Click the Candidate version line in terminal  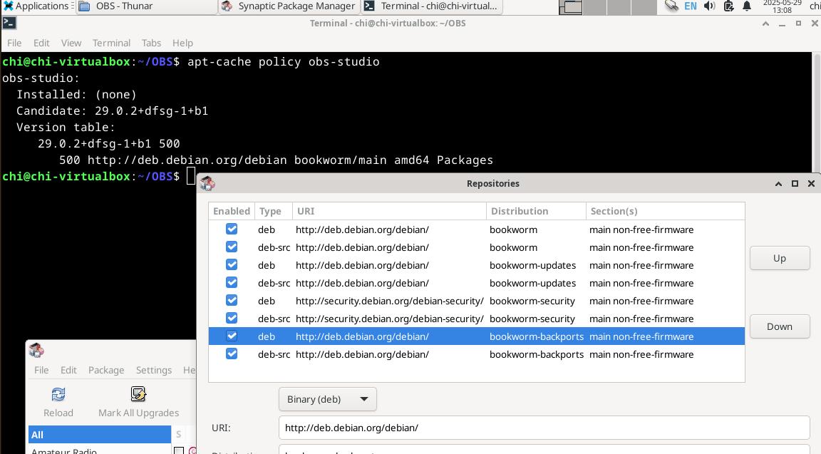112,110
